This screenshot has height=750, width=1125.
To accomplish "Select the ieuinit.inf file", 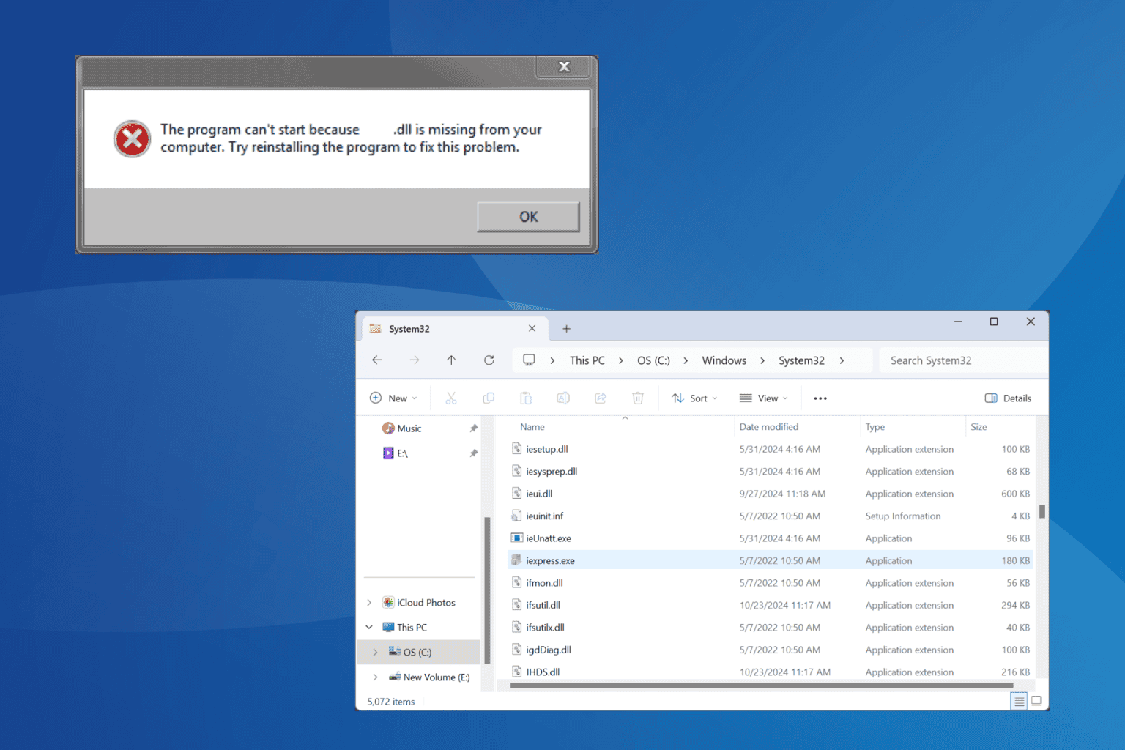I will coord(771,516).
